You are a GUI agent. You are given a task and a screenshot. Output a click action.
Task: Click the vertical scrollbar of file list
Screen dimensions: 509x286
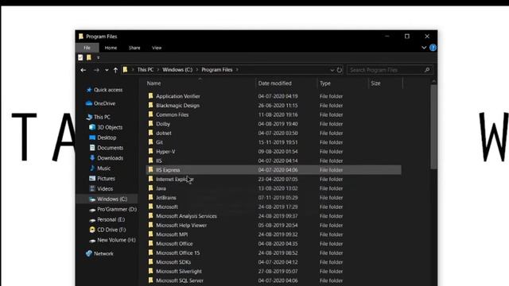pyautogui.click(x=433, y=126)
